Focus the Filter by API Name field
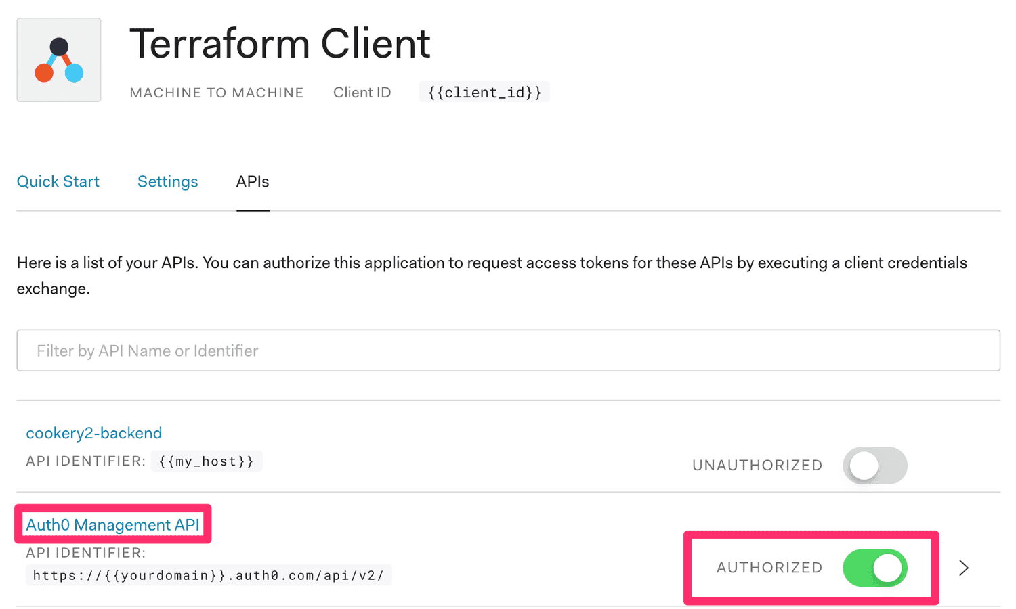 pyautogui.click(x=508, y=351)
